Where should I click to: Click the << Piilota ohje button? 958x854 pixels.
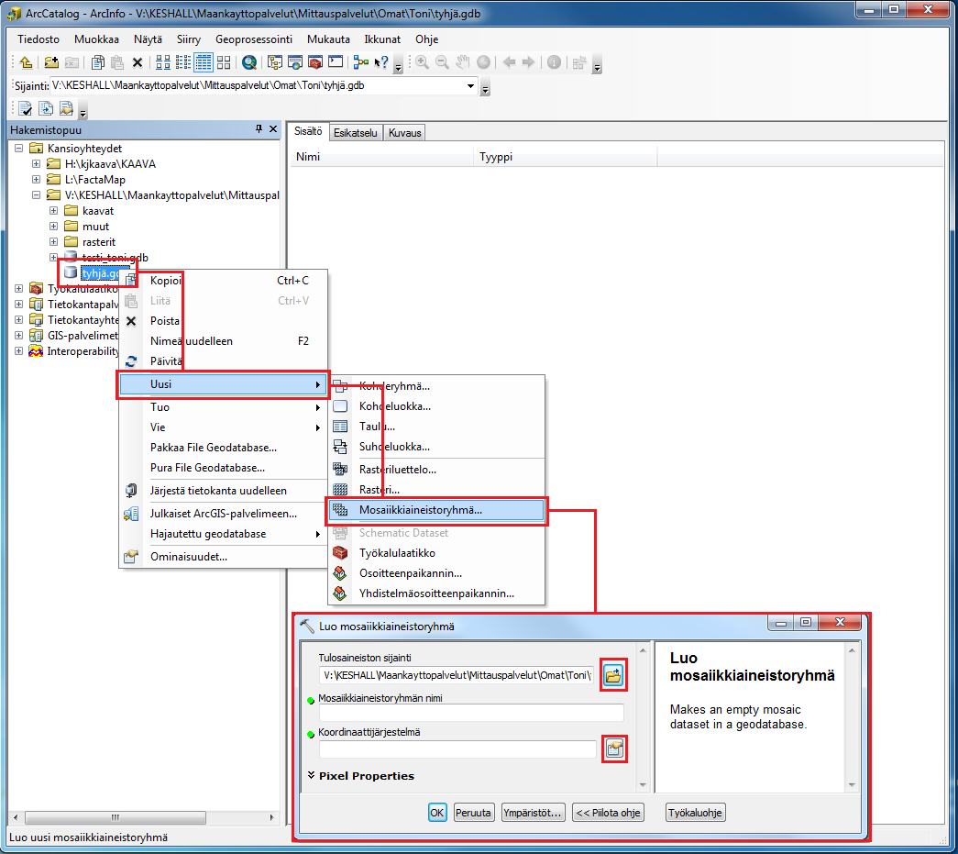[608, 813]
